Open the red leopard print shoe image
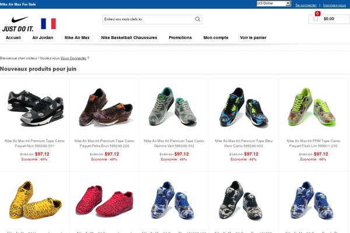Viewport: 350px width, 233px height. coord(104,200)
